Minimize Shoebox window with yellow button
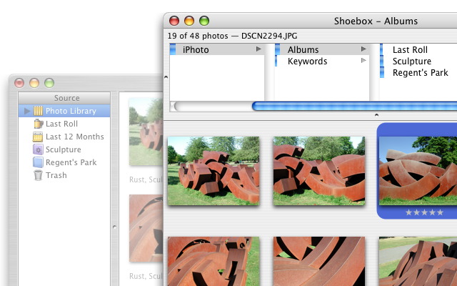The height and width of the screenshot is (286, 457). [x=189, y=21]
